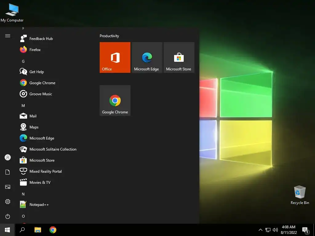The height and width of the screenshot is (236, 315).
Task: Click the letter G section header
Action: click(x=23, y=61)
